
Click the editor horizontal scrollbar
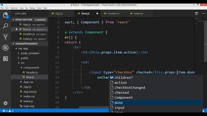[x=94, y=107]
